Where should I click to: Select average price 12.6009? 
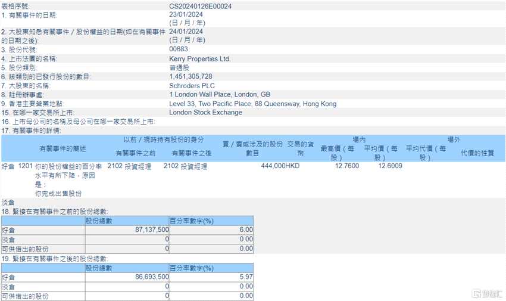click(390, 166)
